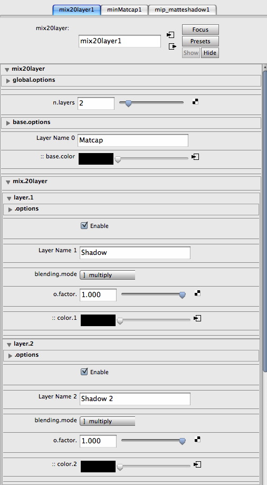Click the Focus button
This screenshot has width=267, height=485.
pos(201,30)
